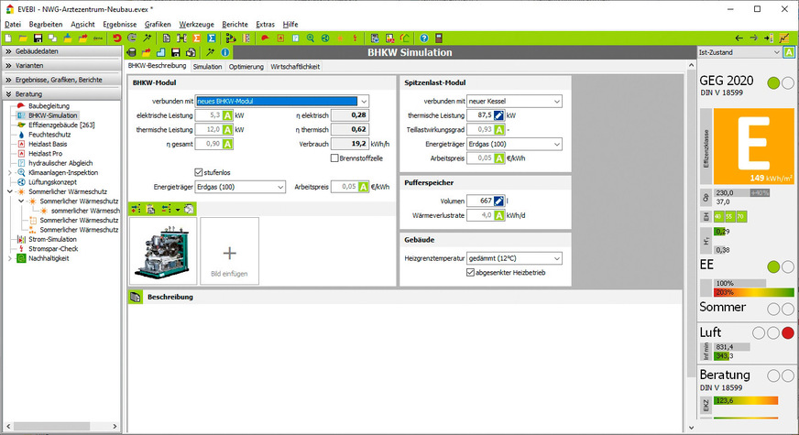Uncheck the stufenlos checkbox
This screenshot has height=435, width=799.
point(200,171)
